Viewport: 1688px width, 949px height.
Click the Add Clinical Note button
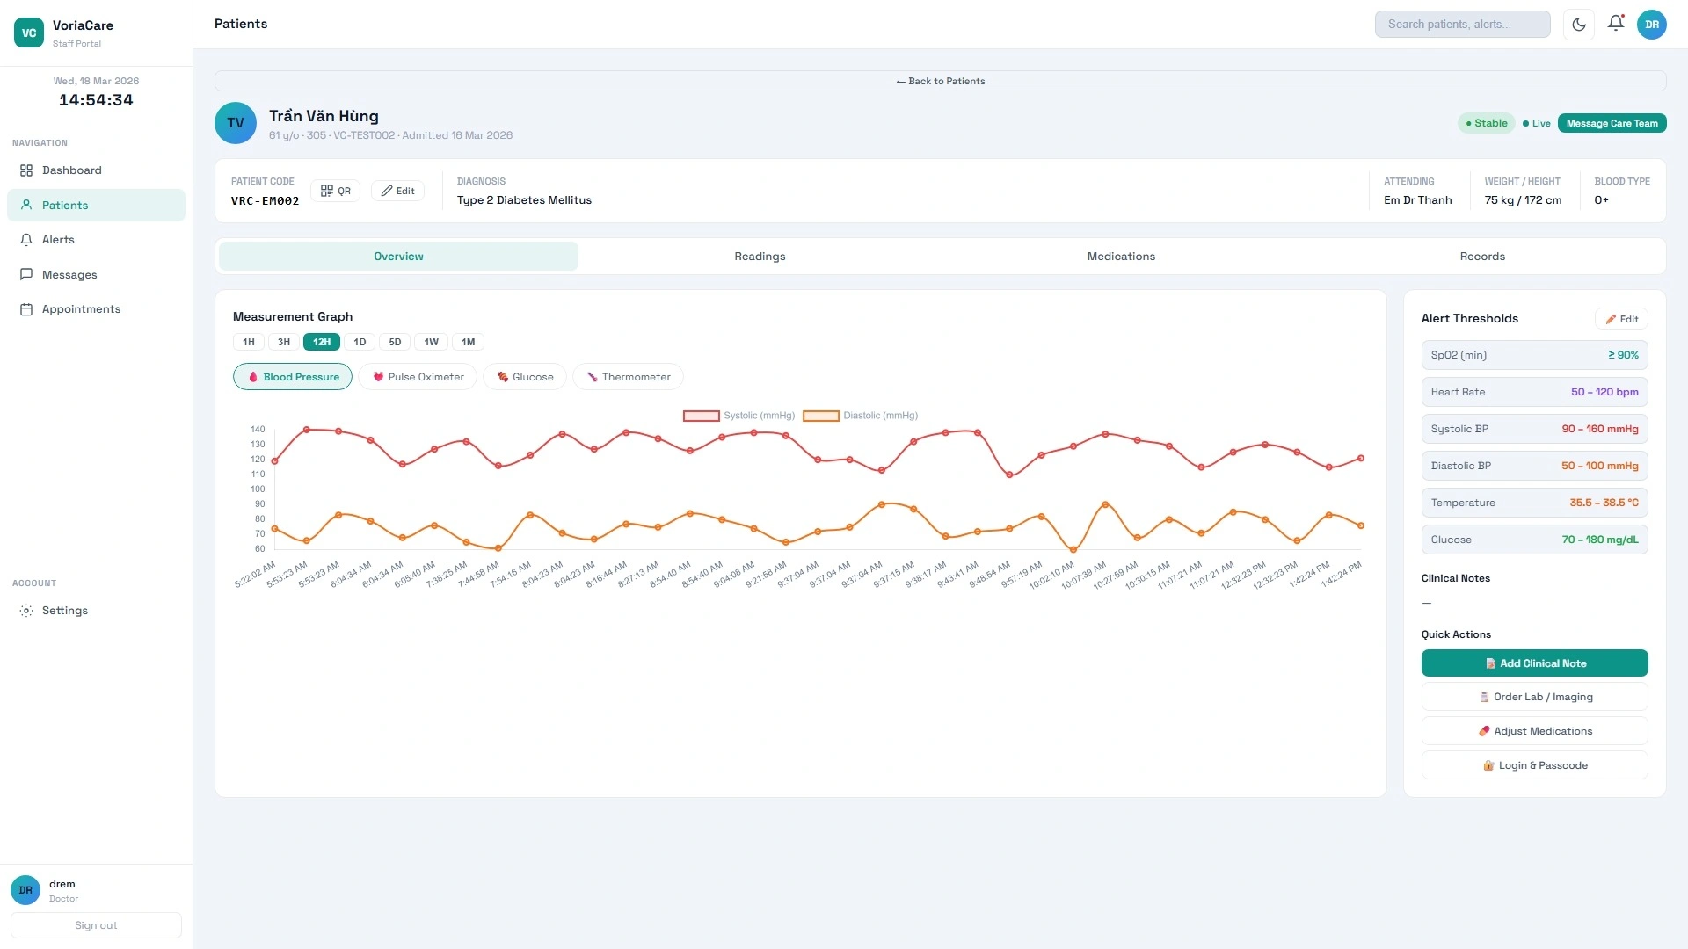click(x=1534, y=663)
